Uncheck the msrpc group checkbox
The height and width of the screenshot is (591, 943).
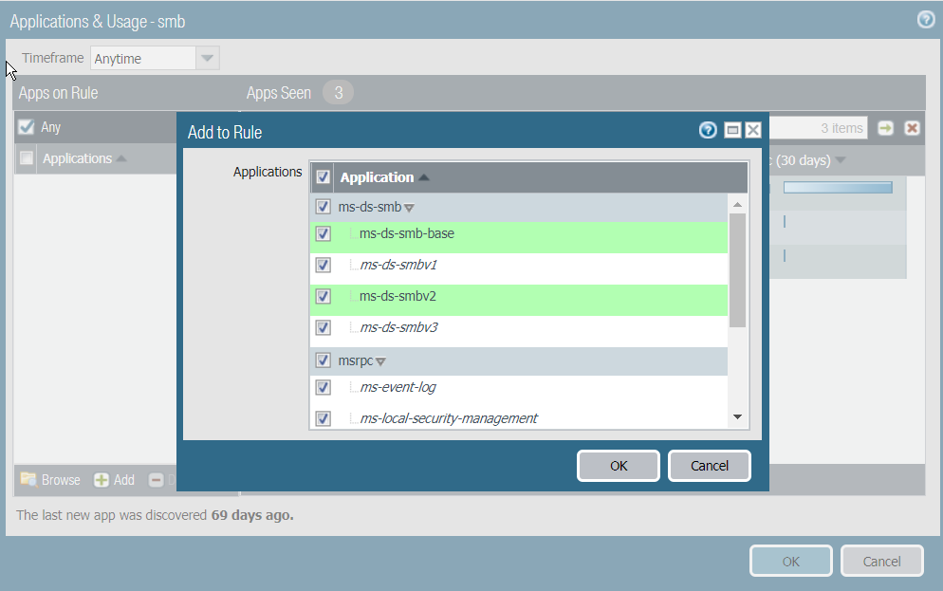pos(323,360)
